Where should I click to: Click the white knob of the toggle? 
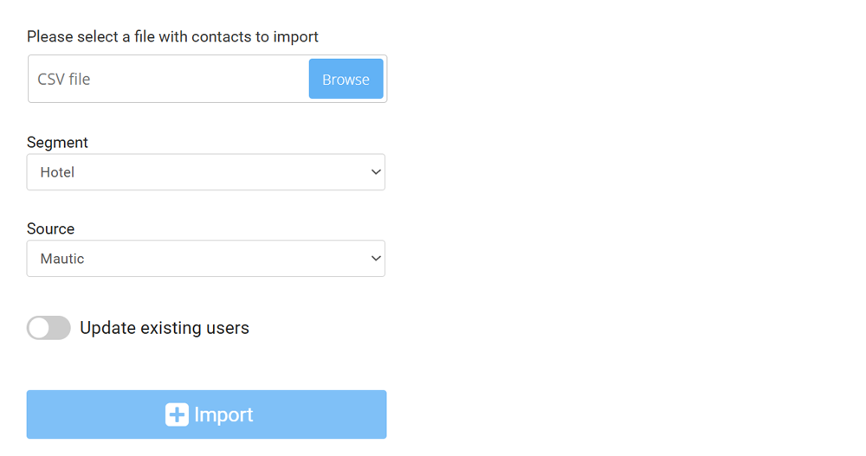click(x=39, y=328)
